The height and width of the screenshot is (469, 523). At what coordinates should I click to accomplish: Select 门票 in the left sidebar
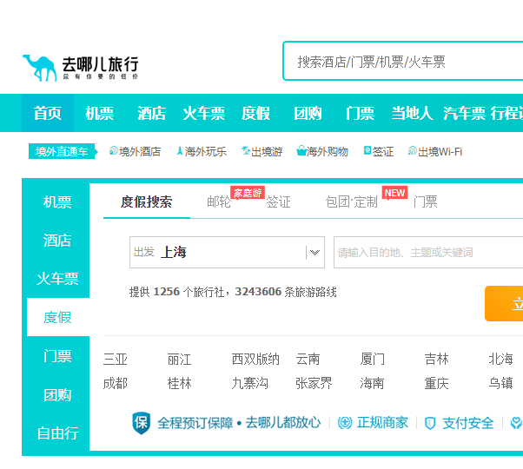pos(57,356)
